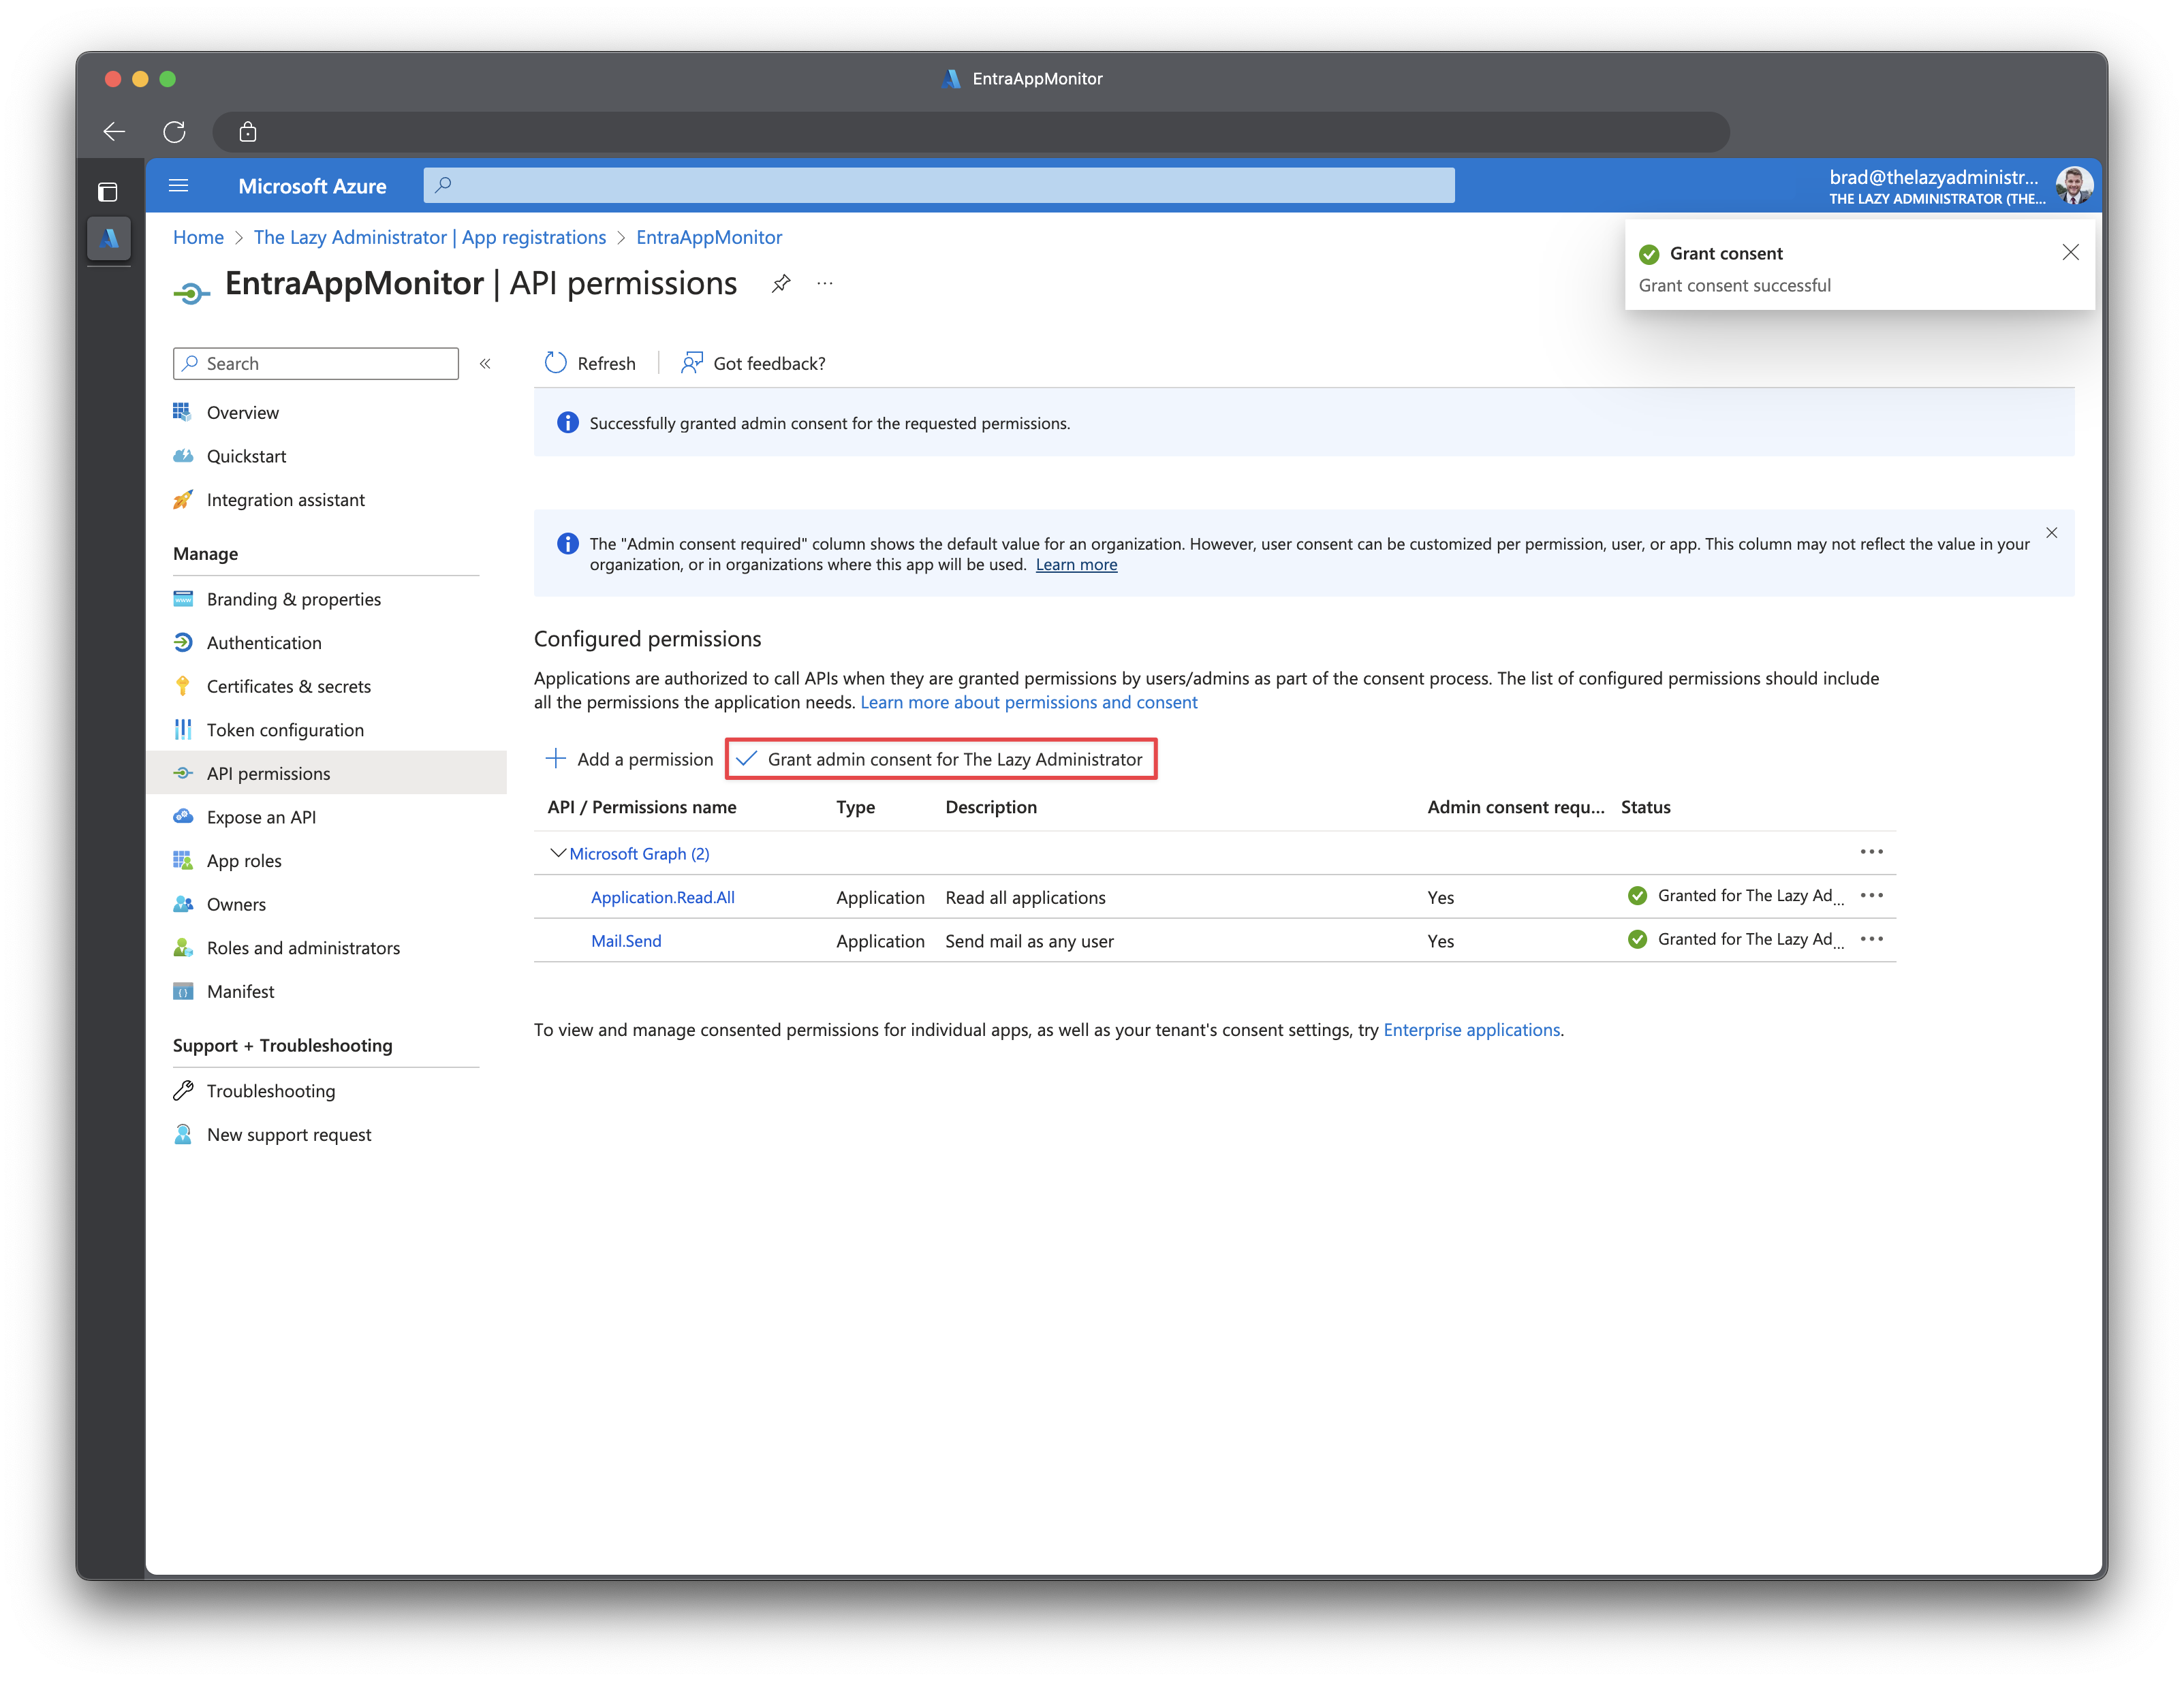Click the API / Permissions name column header
Image resolution: width=2184 pixels, height=1681 pixels.
pos(642,807)
